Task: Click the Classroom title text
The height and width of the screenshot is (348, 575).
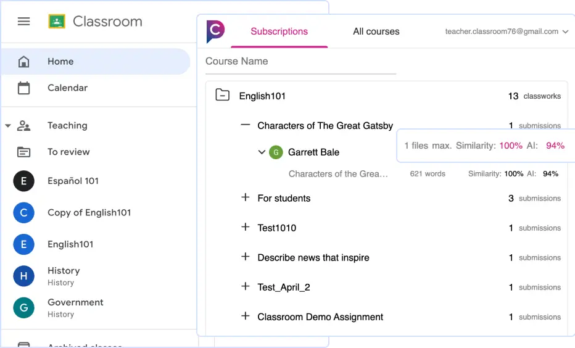Action: 107,21
